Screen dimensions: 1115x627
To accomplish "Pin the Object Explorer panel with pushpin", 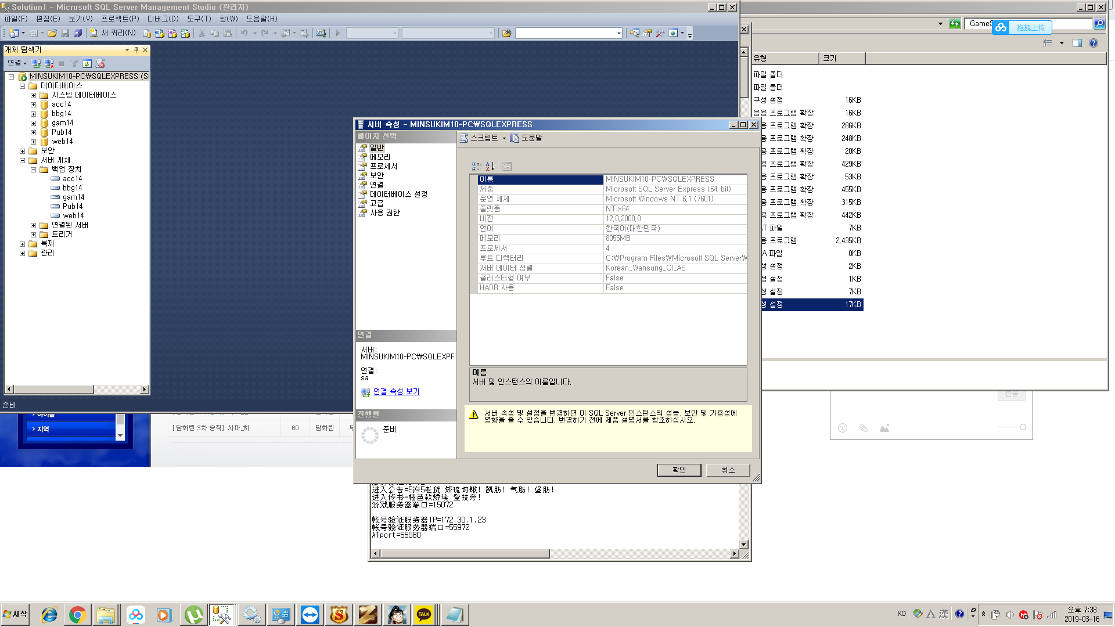I will click(x=136, y=50).
